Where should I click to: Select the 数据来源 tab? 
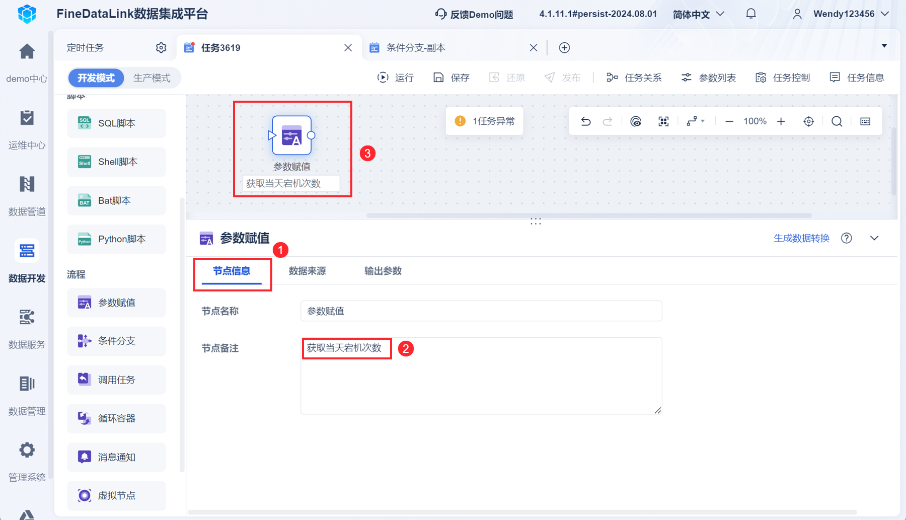(308, 271)
